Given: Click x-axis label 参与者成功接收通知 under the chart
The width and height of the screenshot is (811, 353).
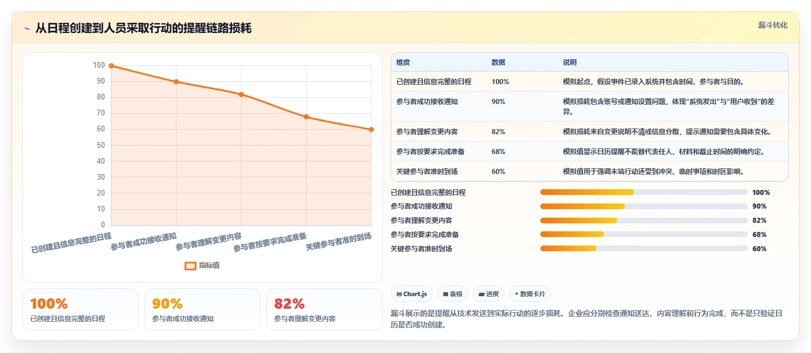Looking at the screenshot, I should [x=144, y=242].
